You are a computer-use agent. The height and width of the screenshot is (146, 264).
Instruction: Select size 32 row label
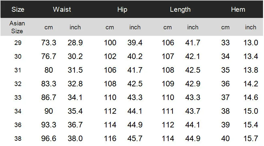pos(18,84)
